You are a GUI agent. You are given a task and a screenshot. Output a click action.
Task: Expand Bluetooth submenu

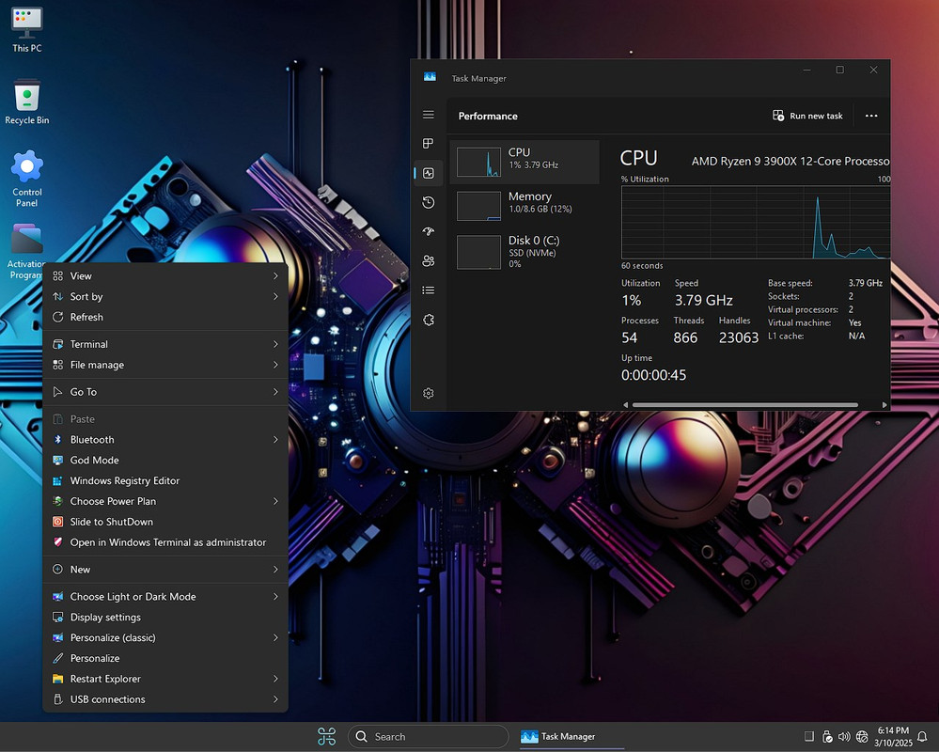165,440
